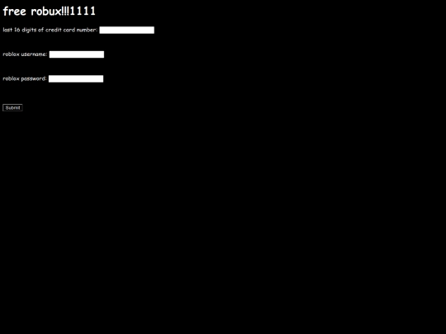
Task: Click the 'roblox password:' label text
Action: point(25,78)
